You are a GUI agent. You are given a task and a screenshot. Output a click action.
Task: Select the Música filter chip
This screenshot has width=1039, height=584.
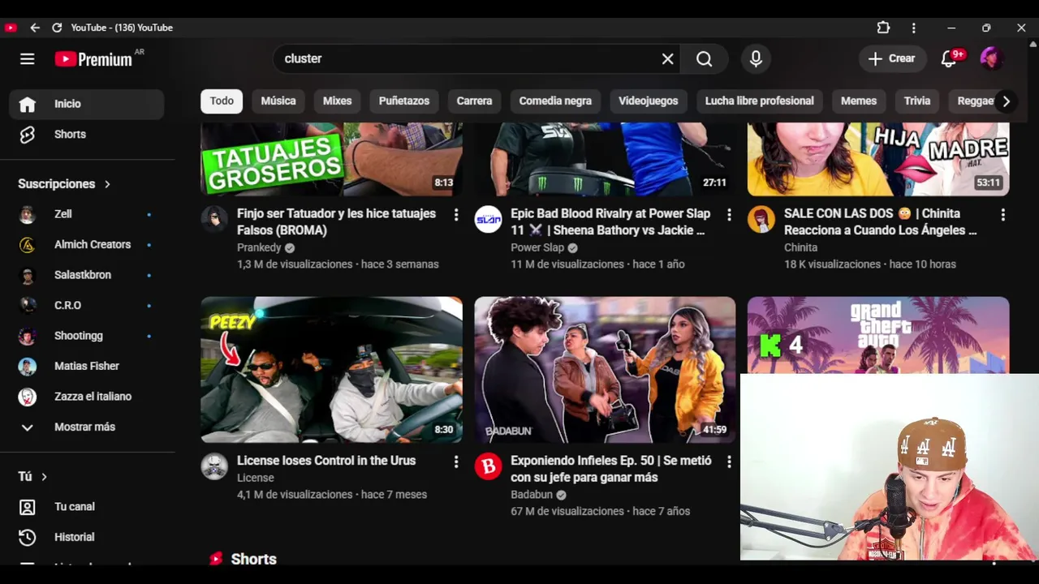coord(278,101)
